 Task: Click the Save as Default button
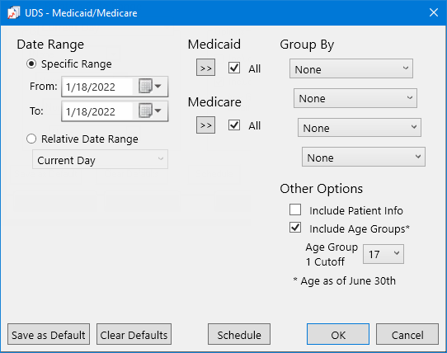[x=49, y=334]
